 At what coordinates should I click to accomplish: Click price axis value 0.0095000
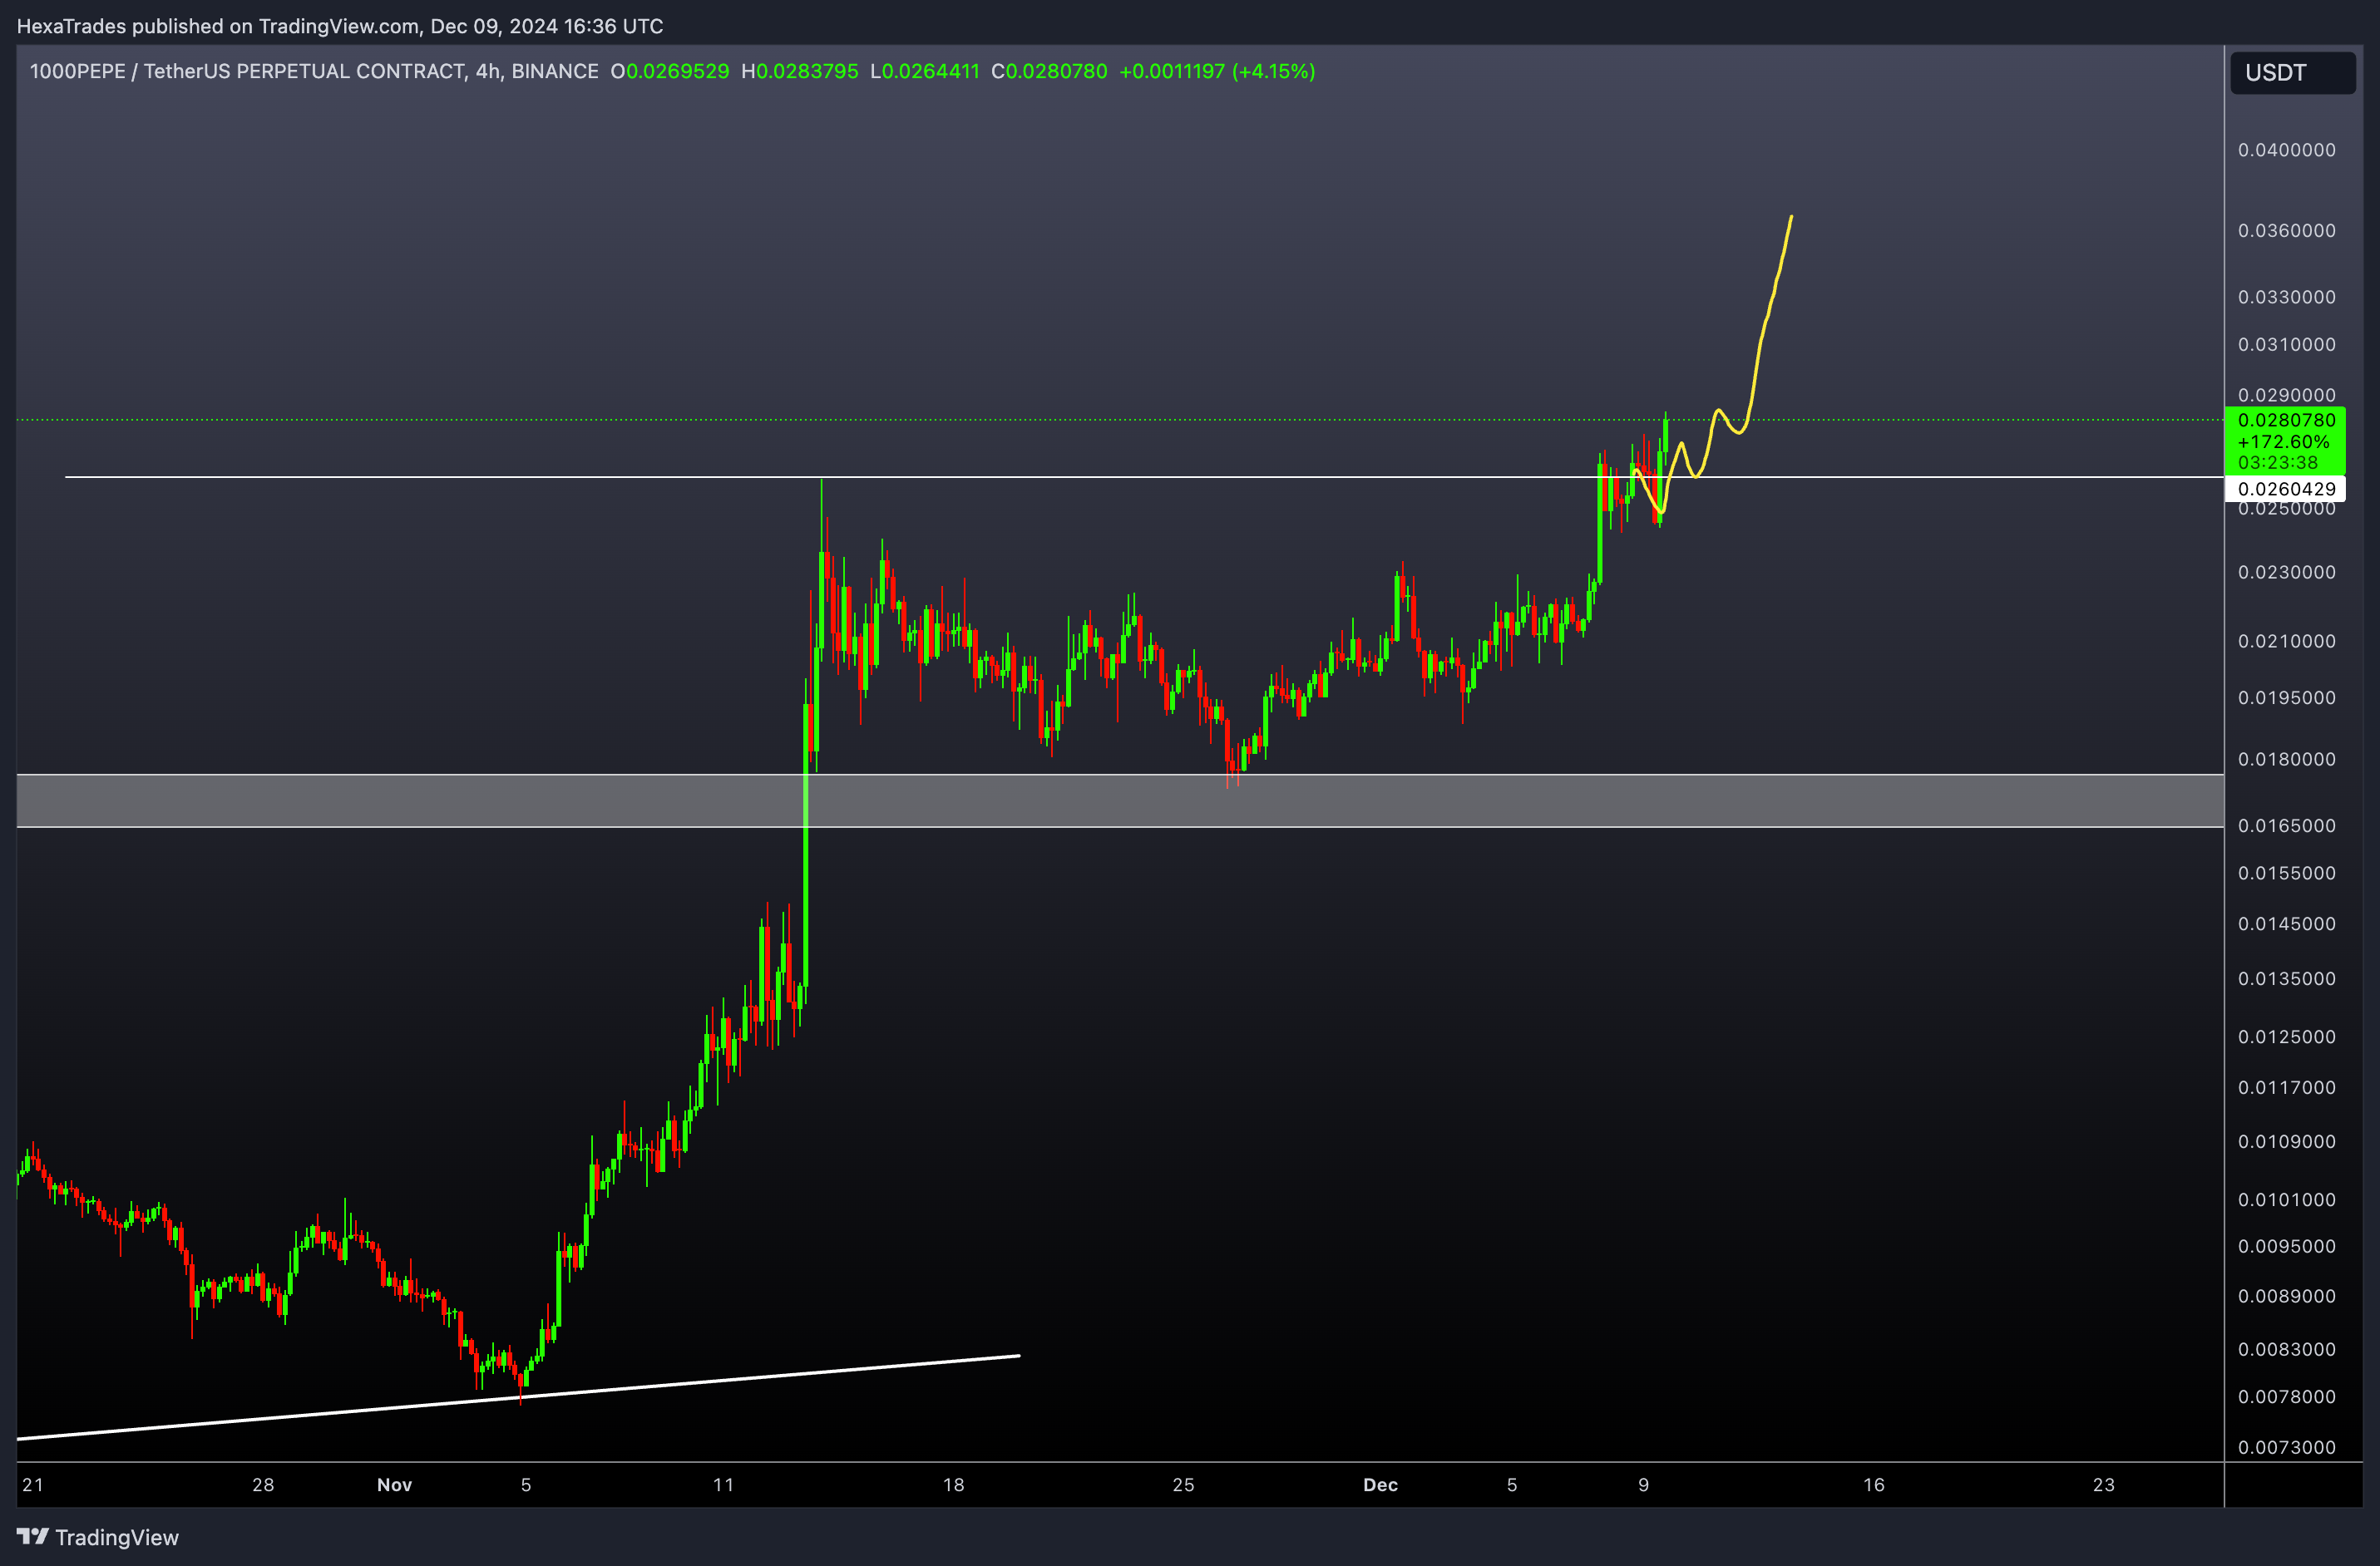click(x=2287, y=1246)
